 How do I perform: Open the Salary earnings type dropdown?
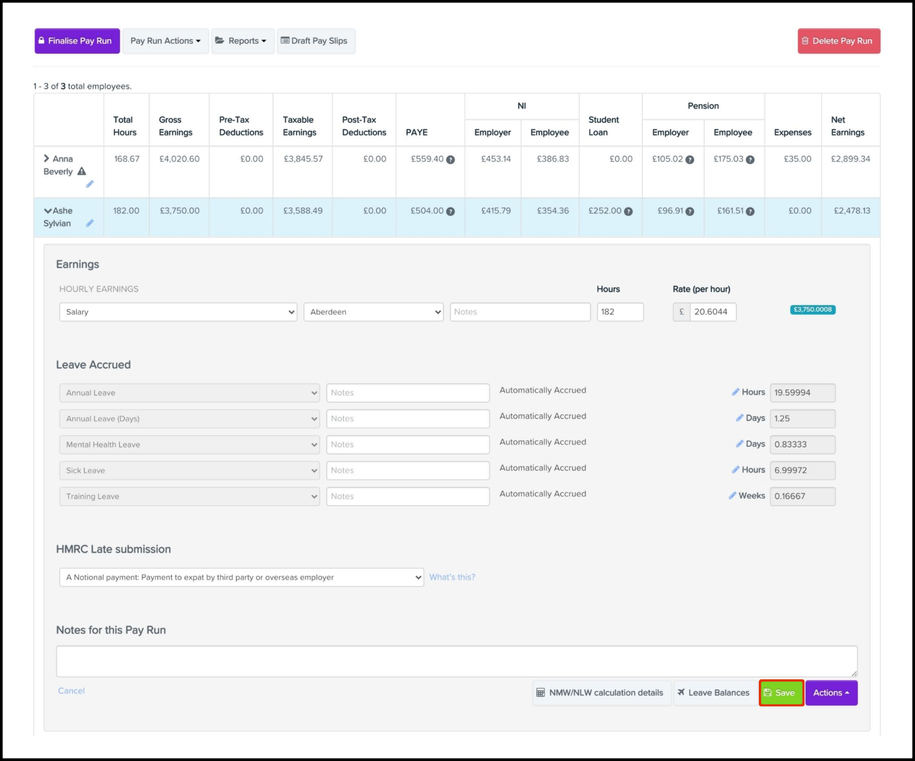(x=178, y=312)
